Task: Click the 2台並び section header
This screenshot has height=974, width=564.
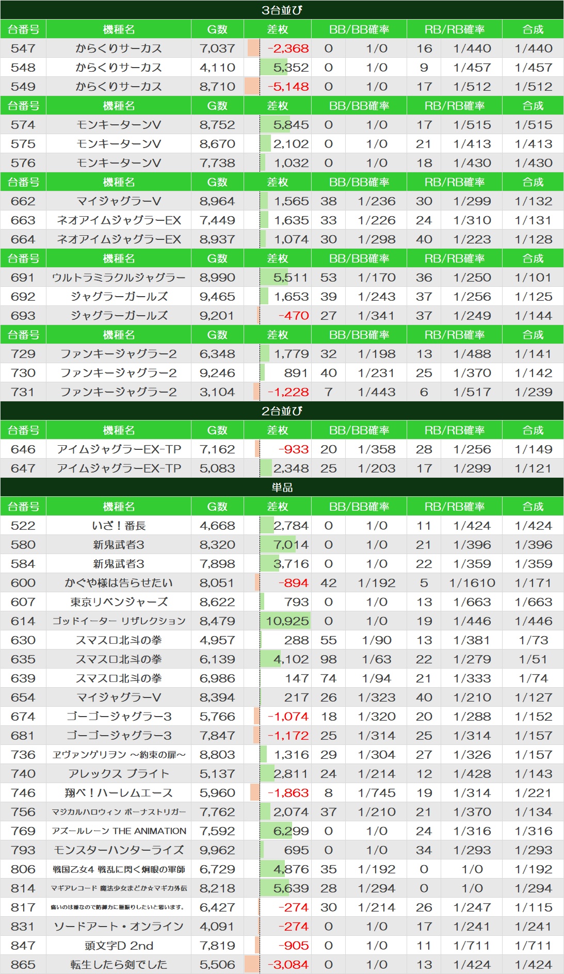Action: click(x=282, y=411)
